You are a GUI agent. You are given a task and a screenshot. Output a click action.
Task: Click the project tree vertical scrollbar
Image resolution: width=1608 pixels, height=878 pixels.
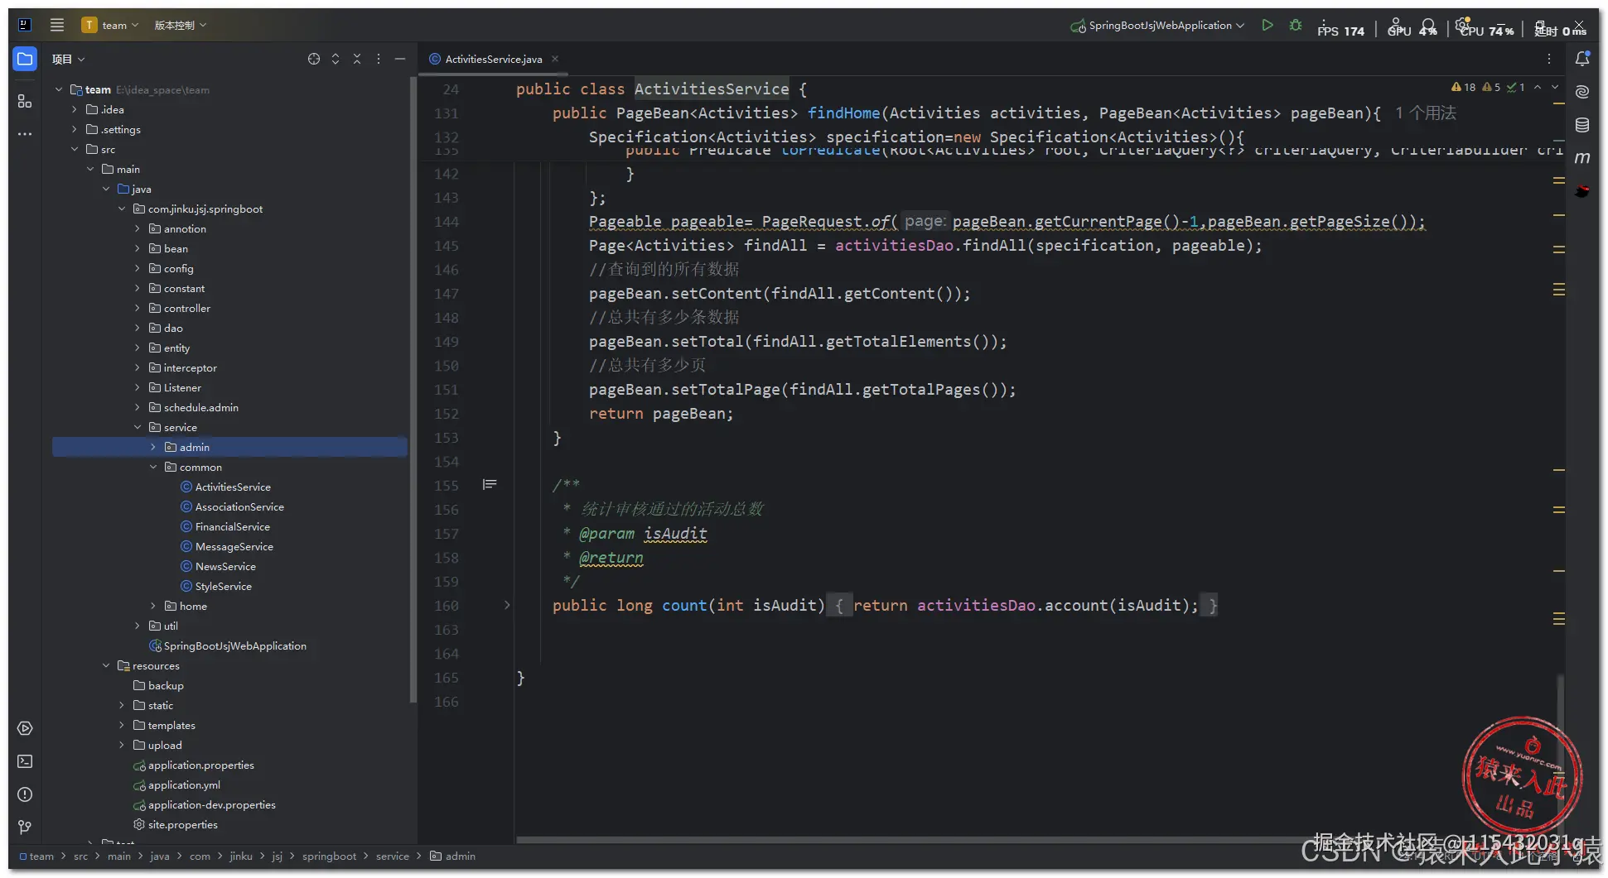[x=413, y=389]
